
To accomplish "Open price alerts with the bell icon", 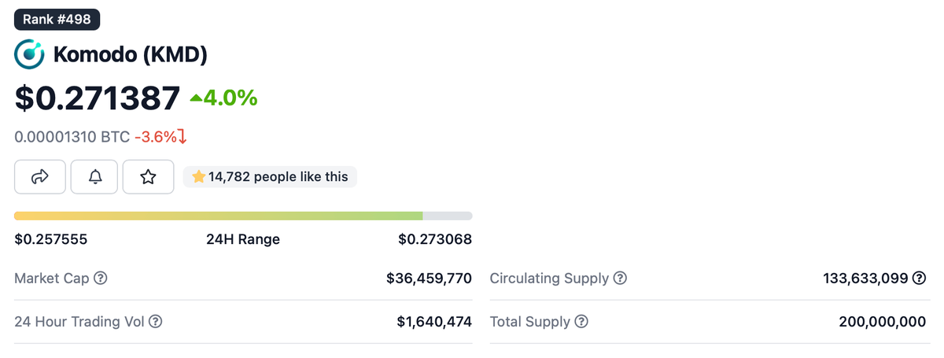I will 94,177.
